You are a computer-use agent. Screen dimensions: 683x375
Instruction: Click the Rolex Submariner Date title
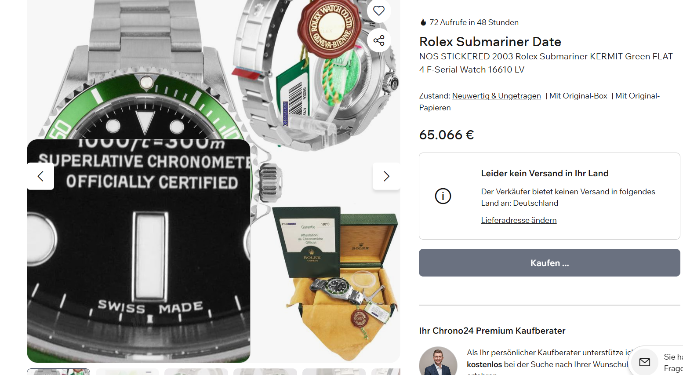click(490, 42)
